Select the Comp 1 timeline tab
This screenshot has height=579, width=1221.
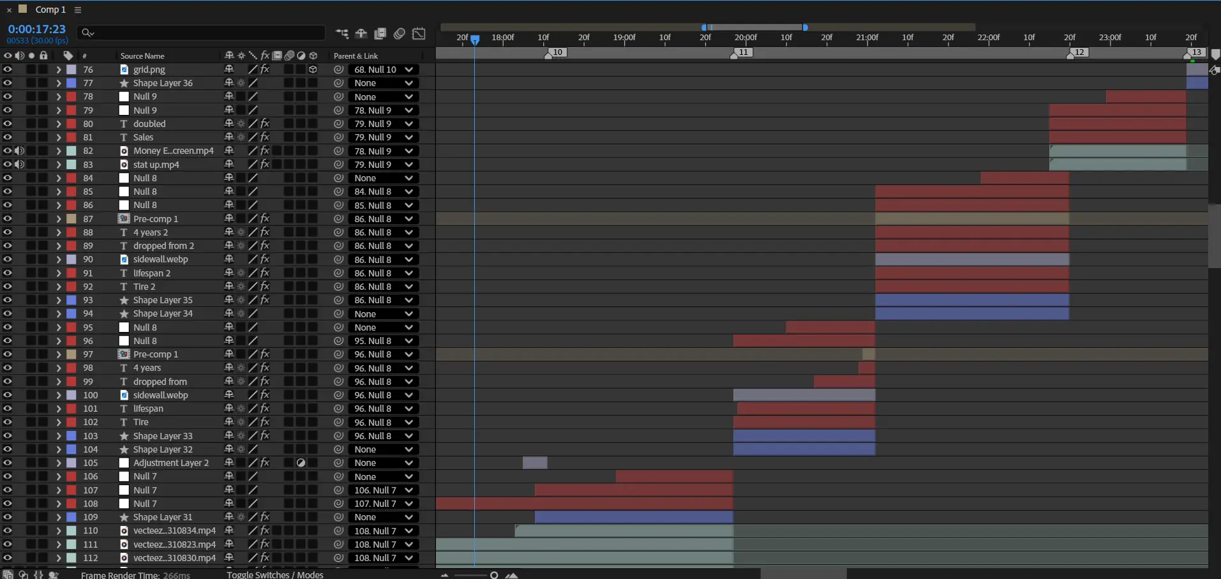point(50,10)
